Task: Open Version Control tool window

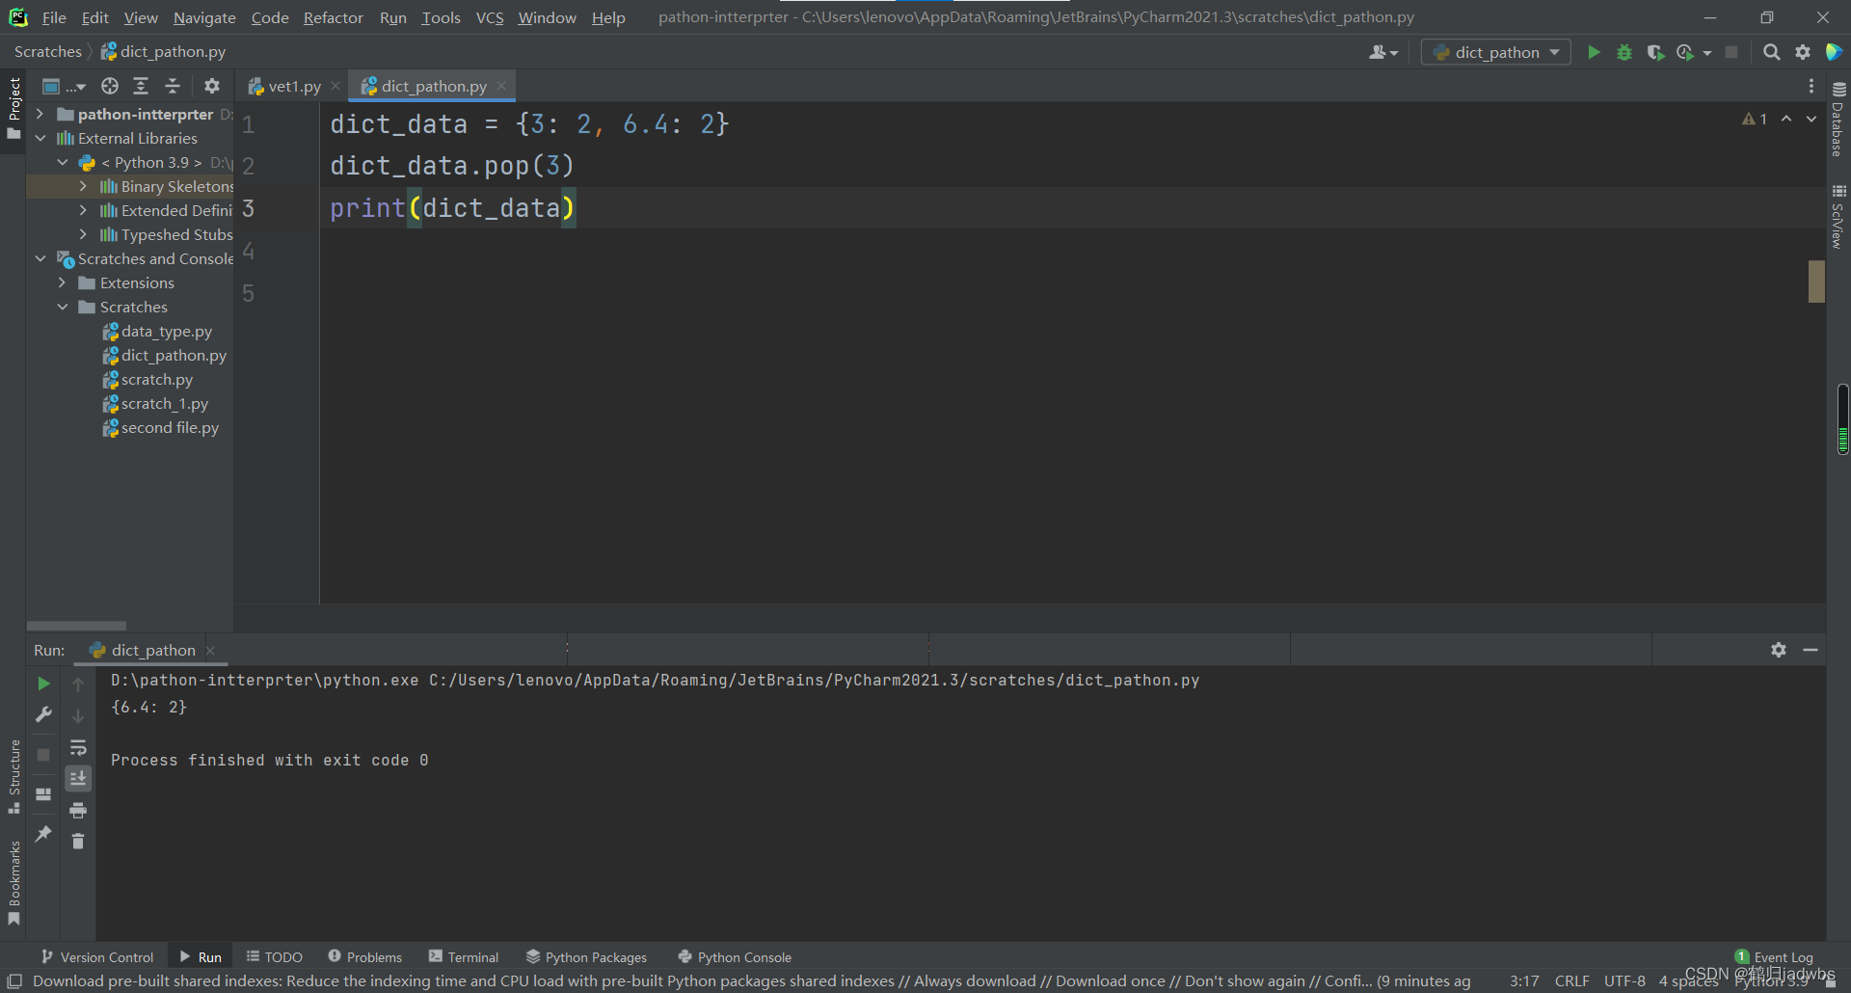Action: [x=97, y=956]
